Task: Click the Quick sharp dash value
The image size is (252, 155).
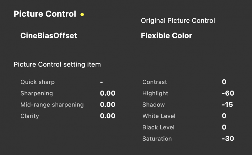Action: [101, 82]
